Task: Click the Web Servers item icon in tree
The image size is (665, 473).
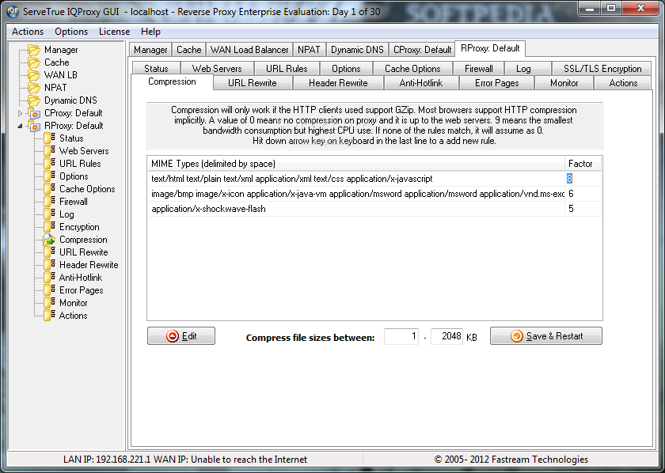Action: 50,151
